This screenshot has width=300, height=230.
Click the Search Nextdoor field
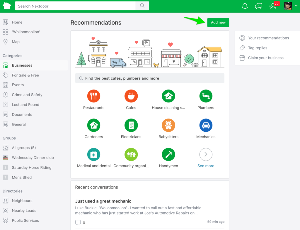click(75, 6)
